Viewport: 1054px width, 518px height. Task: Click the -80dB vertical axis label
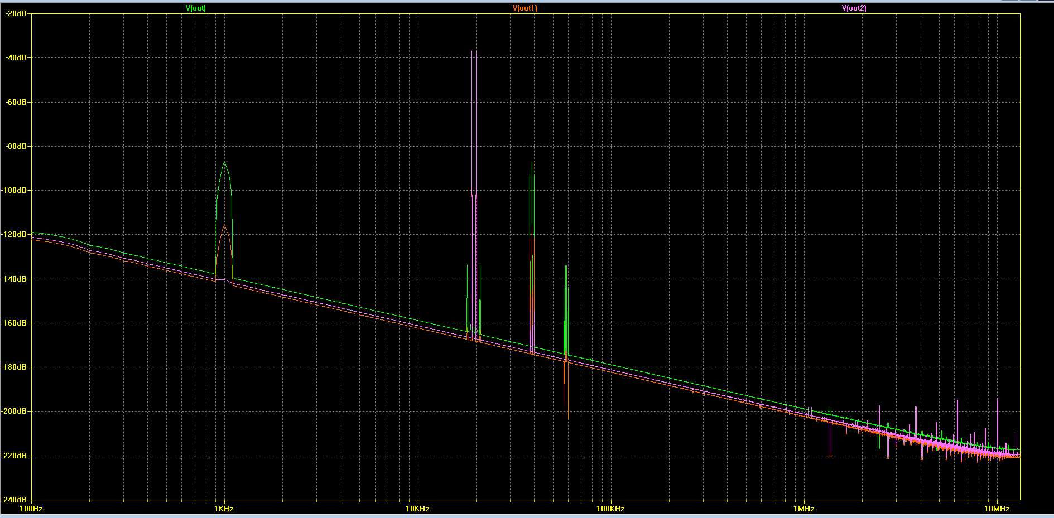16,146
